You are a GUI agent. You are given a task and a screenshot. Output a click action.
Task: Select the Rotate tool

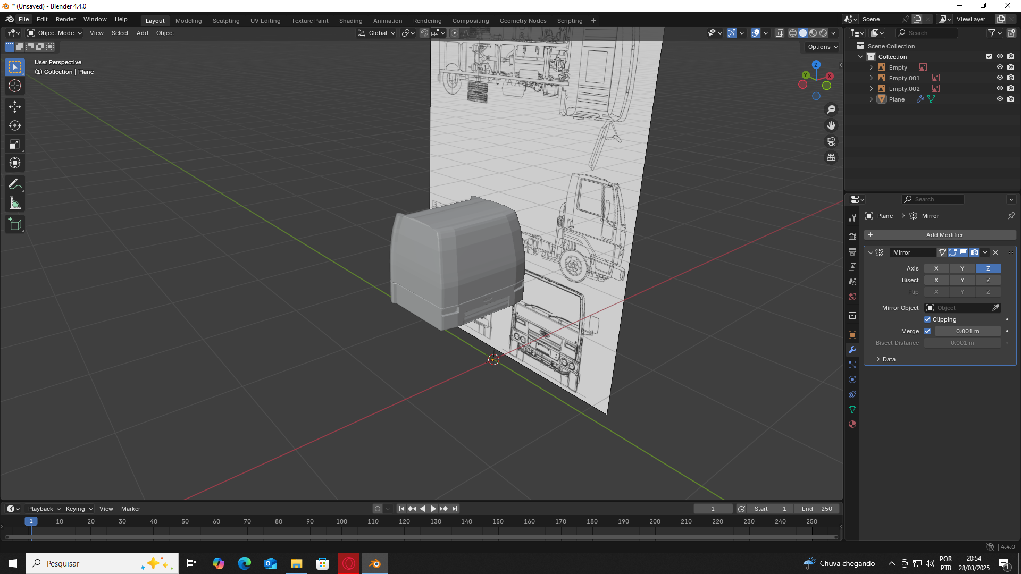pyautogui.click(x=15, y=125)
